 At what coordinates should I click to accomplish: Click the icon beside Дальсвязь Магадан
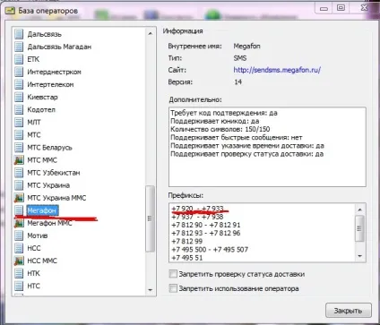[x=19, y=47]
